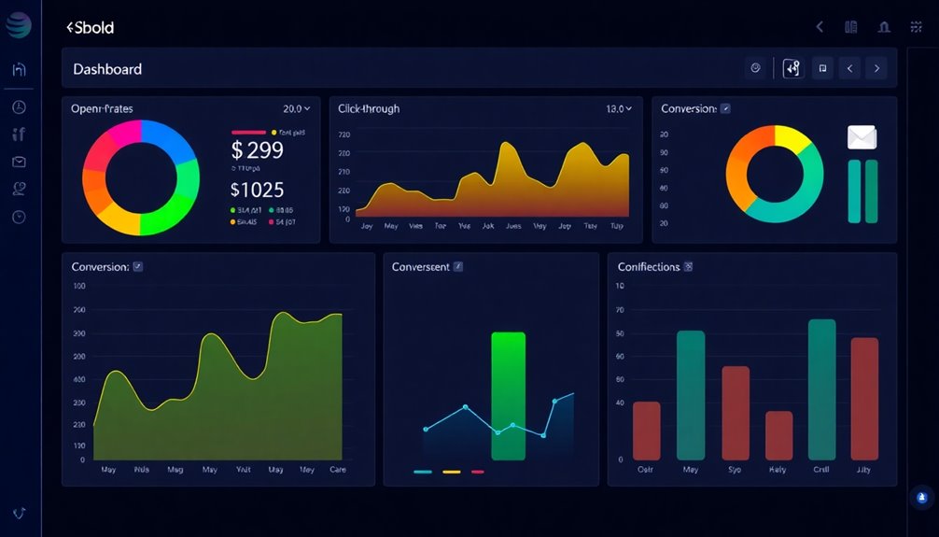Click edit icon beside Conversent title

[458, 267]
